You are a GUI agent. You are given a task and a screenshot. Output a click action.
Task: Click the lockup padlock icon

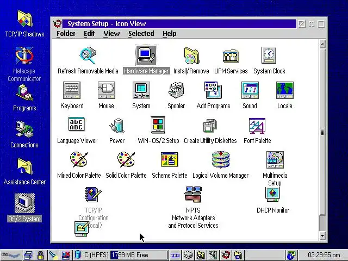pos(40,255)
